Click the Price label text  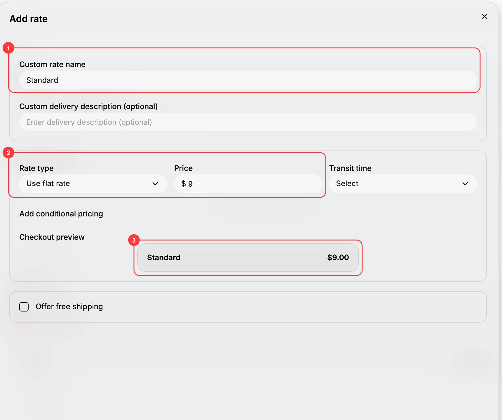coord(183,168)
